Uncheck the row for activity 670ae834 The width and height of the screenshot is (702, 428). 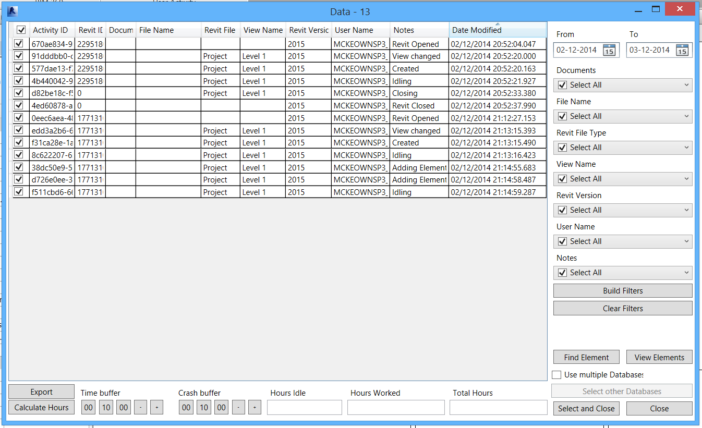(x=19, y=44)
